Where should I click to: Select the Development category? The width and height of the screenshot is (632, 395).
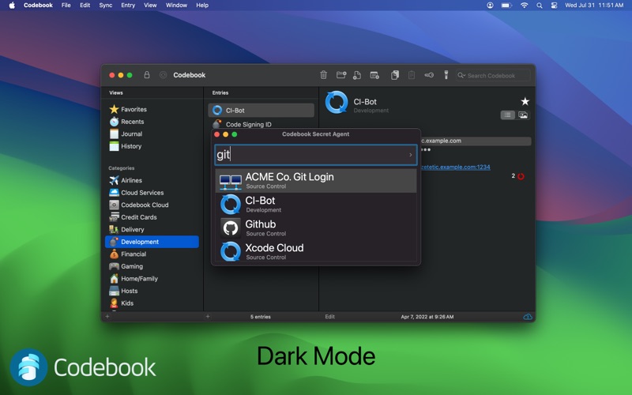click(x=152, y=242)
